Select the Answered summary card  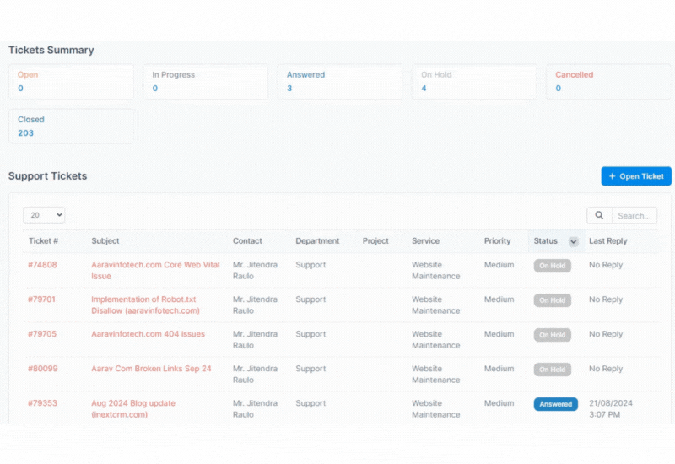tap(340, 82)
